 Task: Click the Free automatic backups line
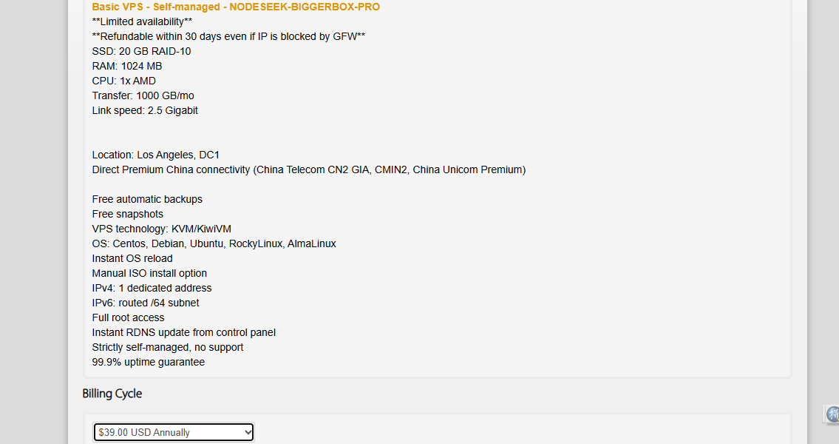pyautogui.click(x=147, y=199)
